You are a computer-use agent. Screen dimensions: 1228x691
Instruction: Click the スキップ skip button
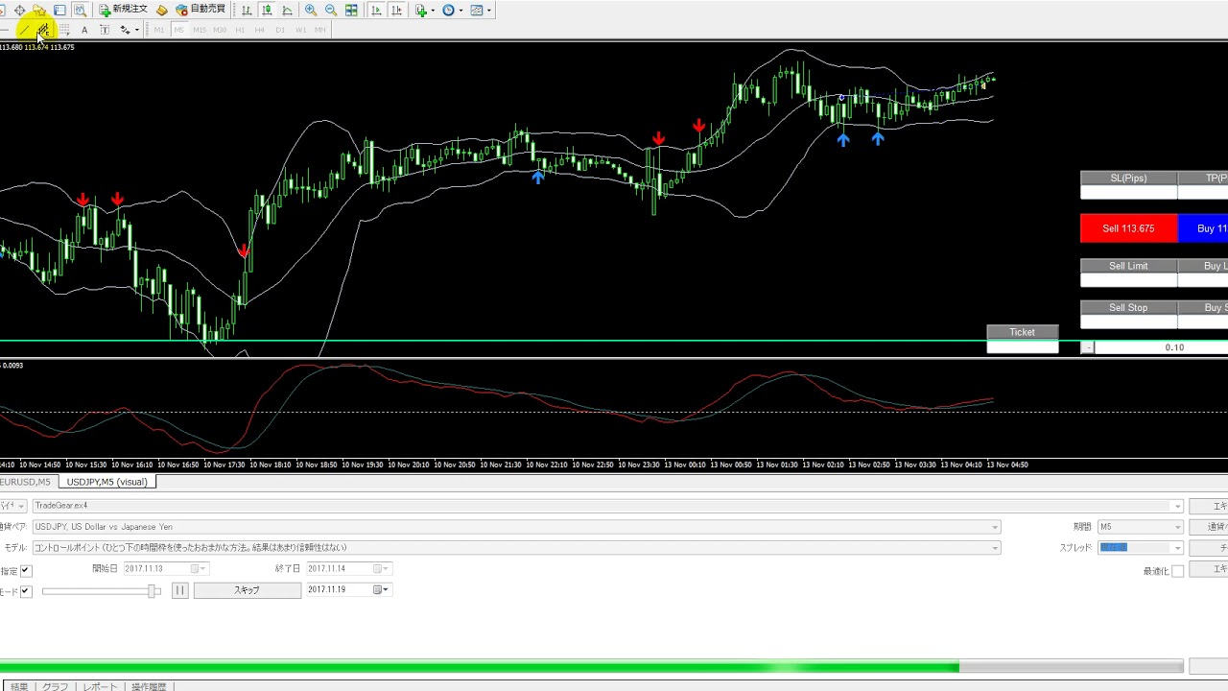(x=247, y=590)
